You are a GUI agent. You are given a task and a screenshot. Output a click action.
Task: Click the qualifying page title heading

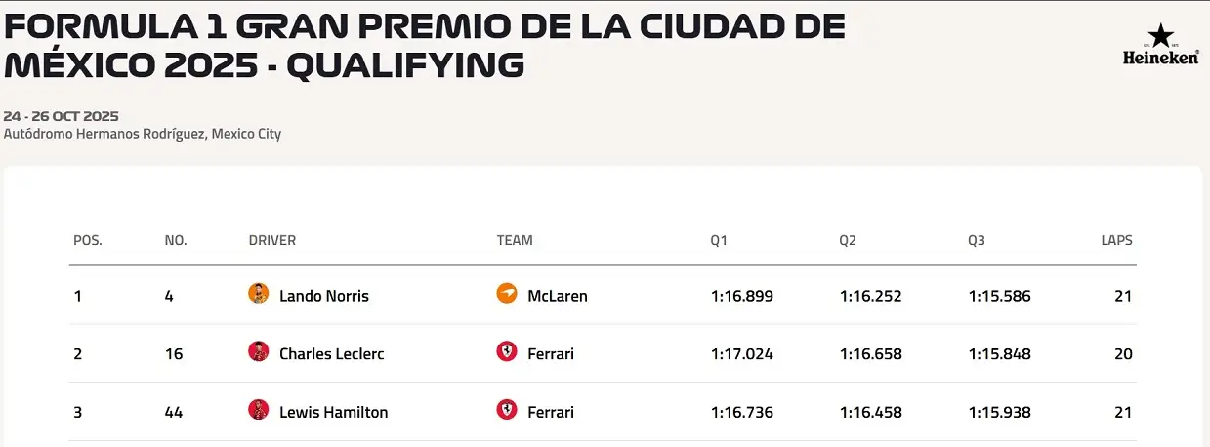click(425, 45)
